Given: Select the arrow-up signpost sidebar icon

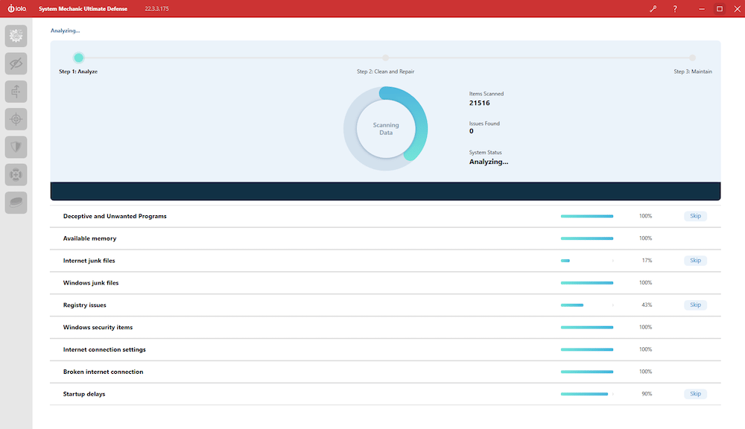Looking at the screenshot, I should tap(16, 91).
